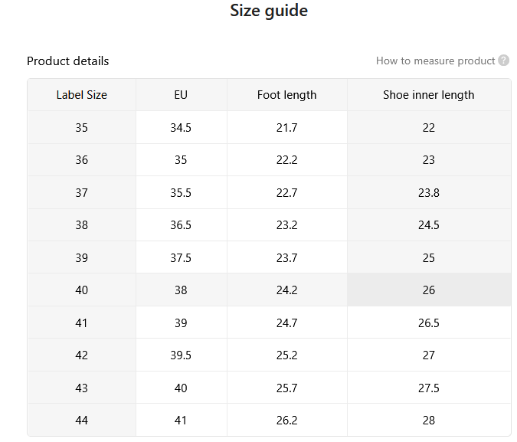Select label size 40 cell
This screenshot has width=517, height=442.
pos(82,290)
